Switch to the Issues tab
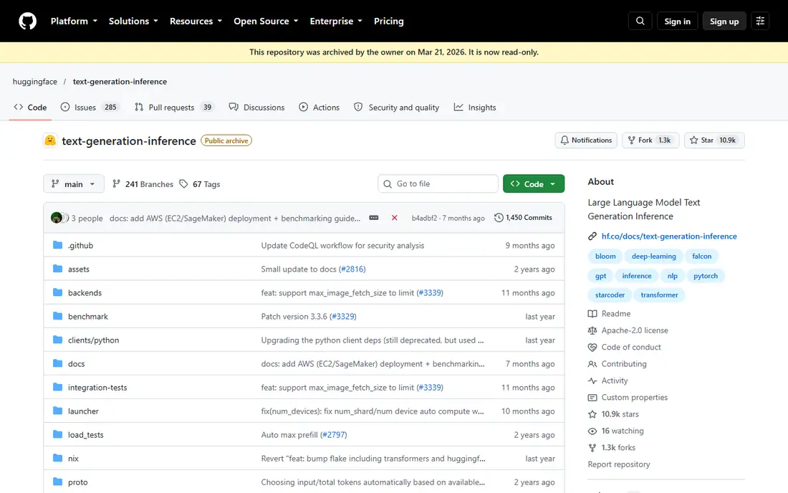Image resolution: width=788 pixels, height=493 pixels. point(90,107)
